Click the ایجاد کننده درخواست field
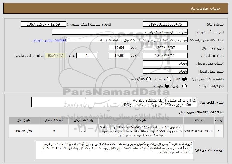Viewport: 232px width, 164px height. (x=127, y=40)
